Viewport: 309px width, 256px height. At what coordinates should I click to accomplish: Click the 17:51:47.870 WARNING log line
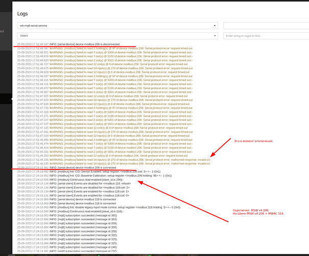105,100
